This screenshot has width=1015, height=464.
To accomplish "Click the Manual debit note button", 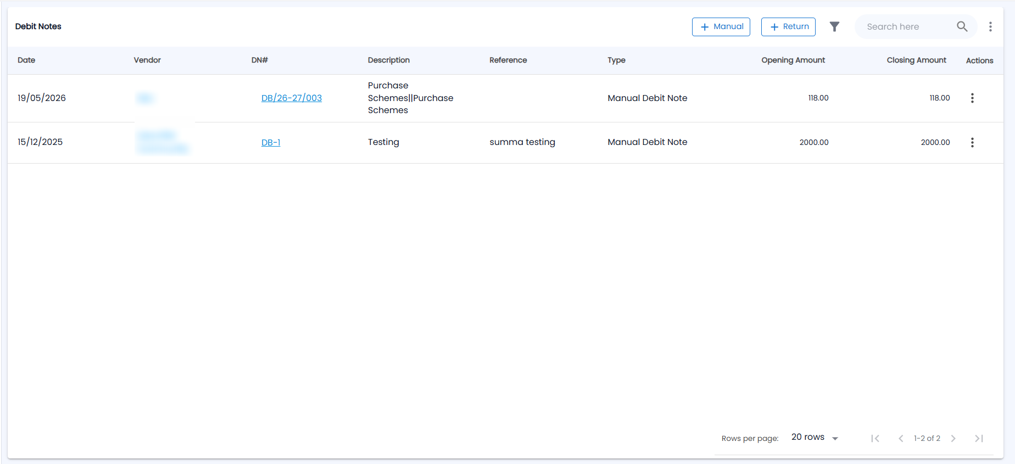I will pyautogui.click(x=721, y=27).
